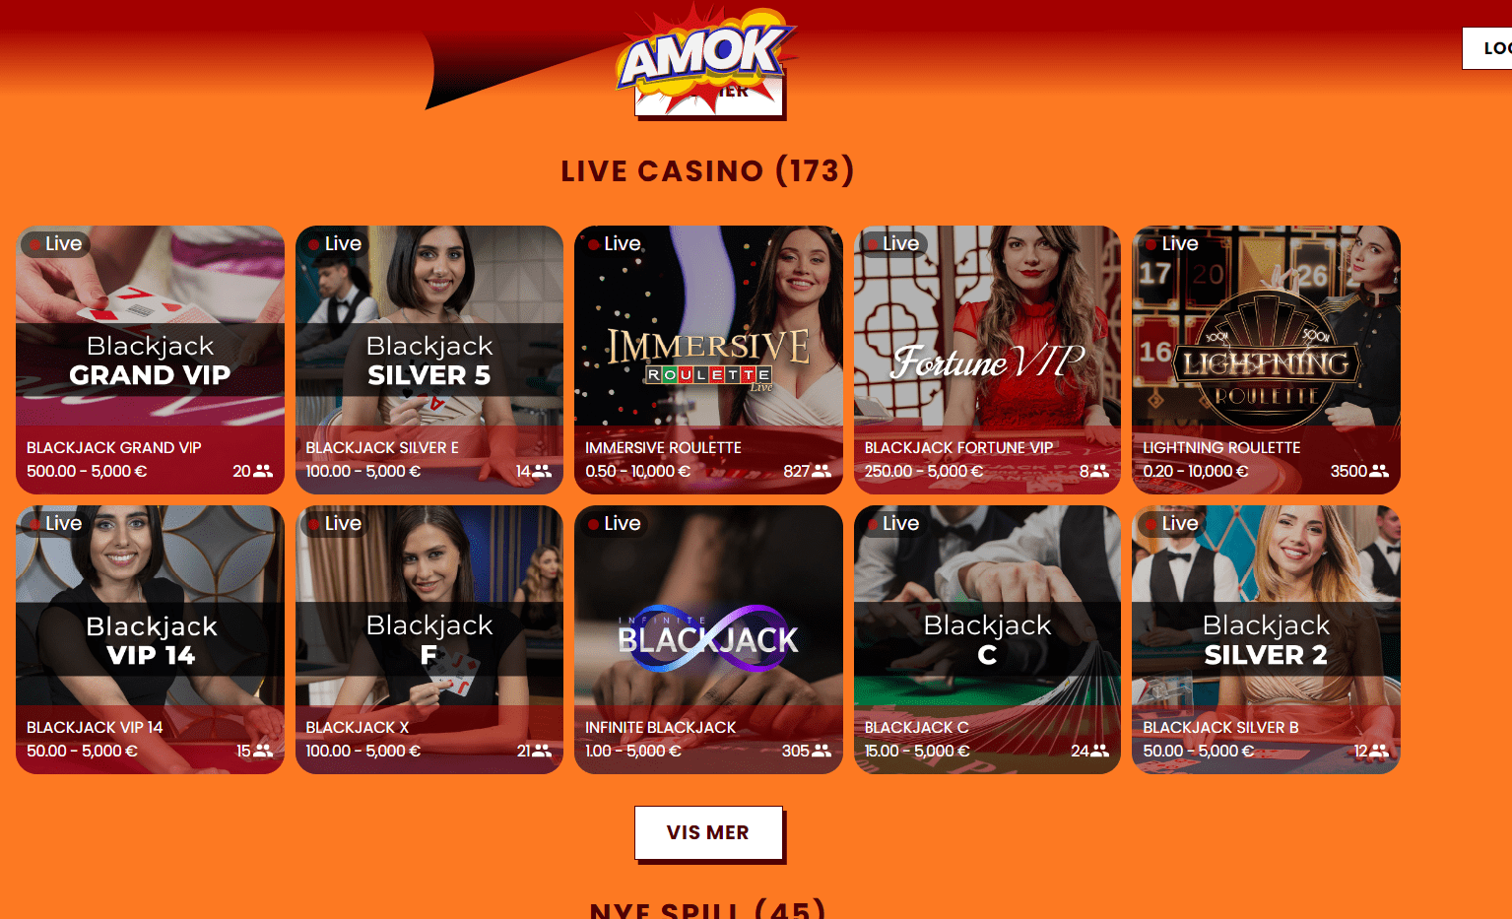The height and width of the screenshot is (919, 1512).
Task: Open Blackjack Silver 2 table
Action: 1266,639
